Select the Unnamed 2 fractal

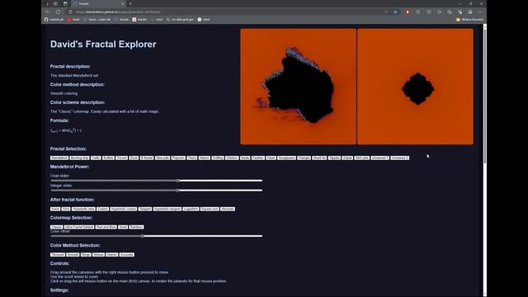point(399,158)
